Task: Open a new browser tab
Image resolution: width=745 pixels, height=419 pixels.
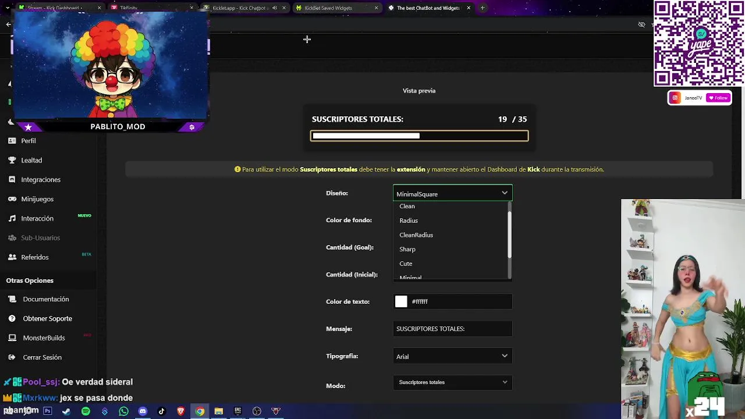Action: pyautogui.click(x=483, y=8)
